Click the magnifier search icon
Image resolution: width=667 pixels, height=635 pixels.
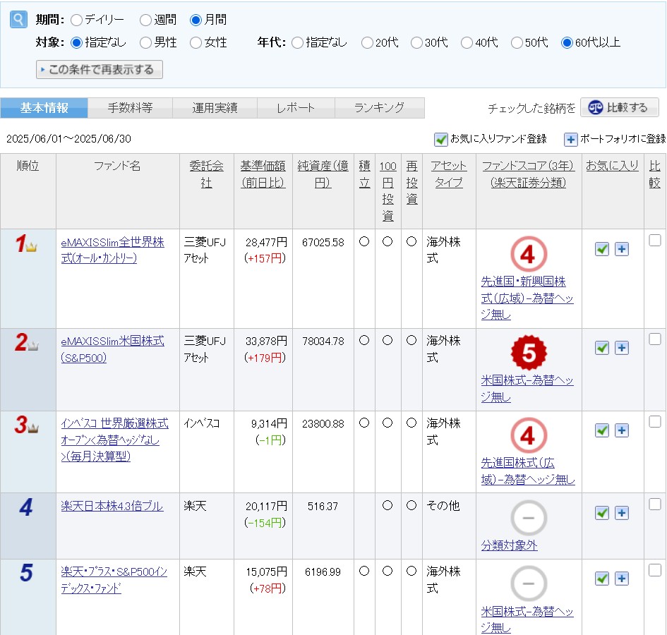[19, 20]
